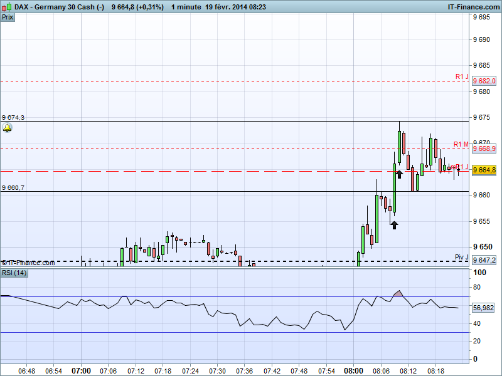This screenshot has width=502, height=376.
Task: Click the 9 650 price axis label
Action: click(x=483, y=247)
